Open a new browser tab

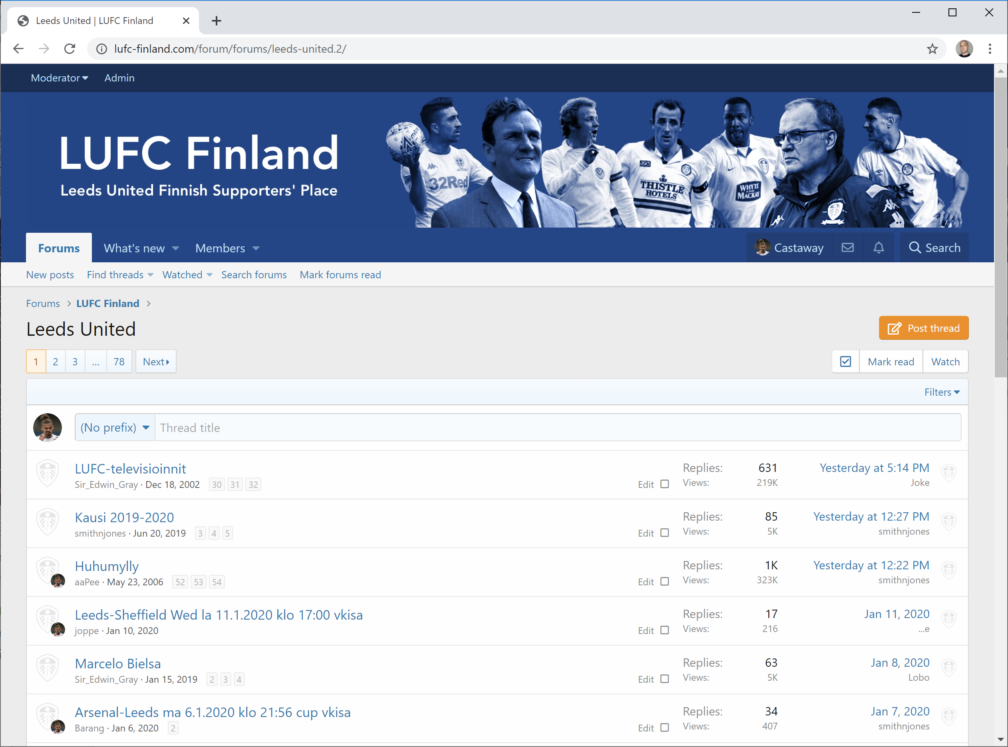click(x=216, y=21)
